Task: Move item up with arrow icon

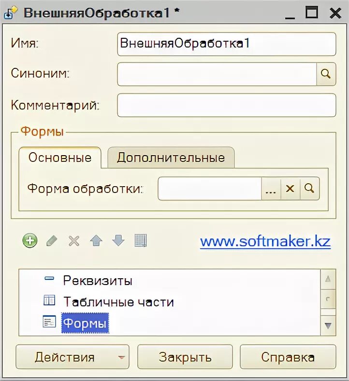Action: pyautogui.click(x=96, y=241)
